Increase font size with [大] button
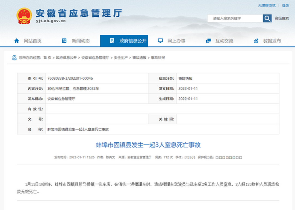 [x=187, y=157]
